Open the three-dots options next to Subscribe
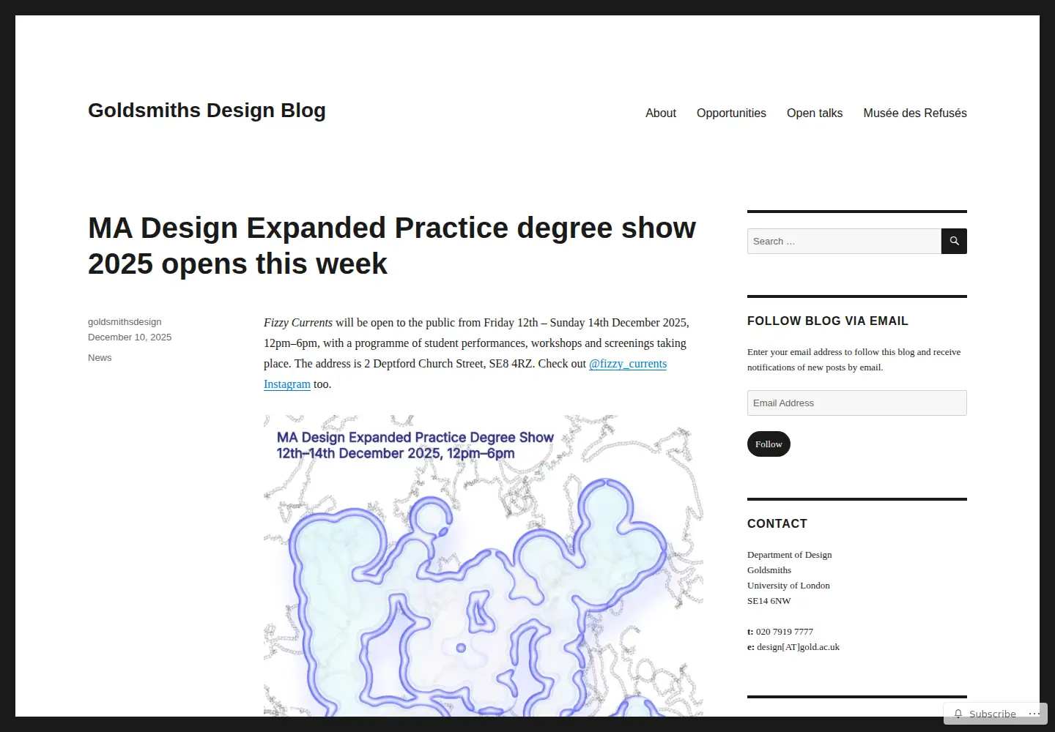 click(1034, 714)
